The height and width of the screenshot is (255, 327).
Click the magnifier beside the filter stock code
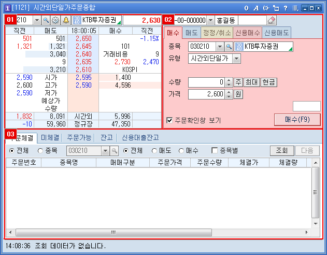click(x=115, y=150)
